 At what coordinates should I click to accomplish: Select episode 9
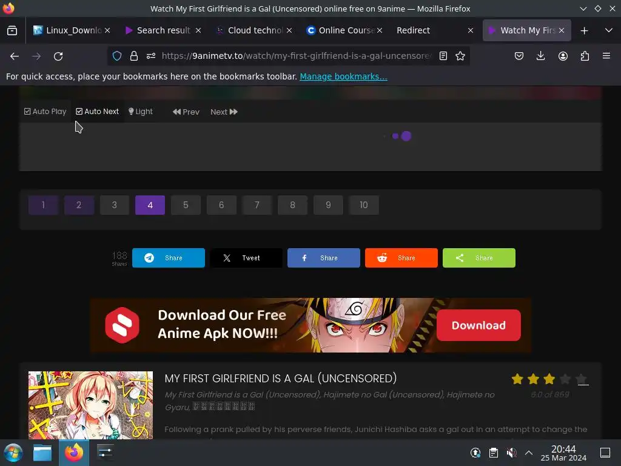tap(328, 205)
